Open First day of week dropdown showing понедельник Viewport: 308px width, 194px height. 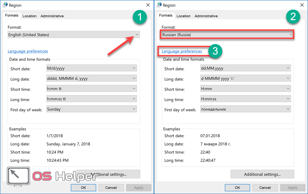pos(246,109)
